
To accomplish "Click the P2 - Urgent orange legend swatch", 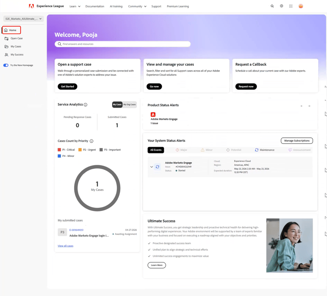I will point(80,150).
